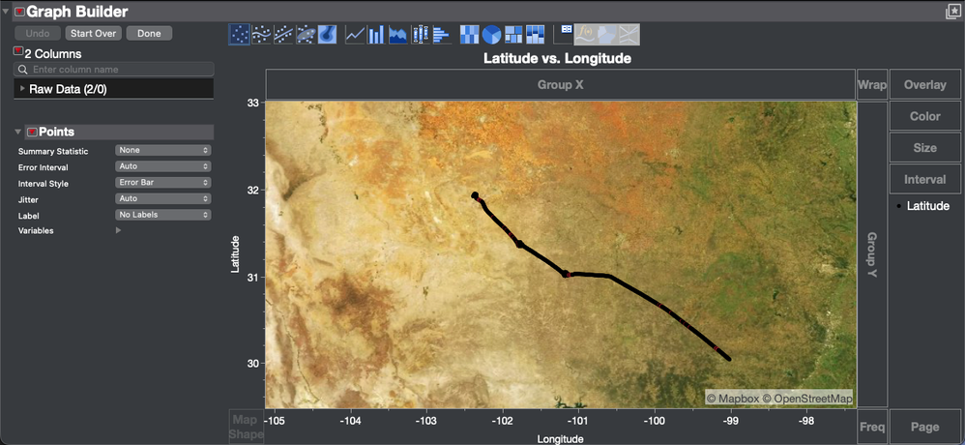Click the Done button
Screen dimensions: 965x445
149,33
